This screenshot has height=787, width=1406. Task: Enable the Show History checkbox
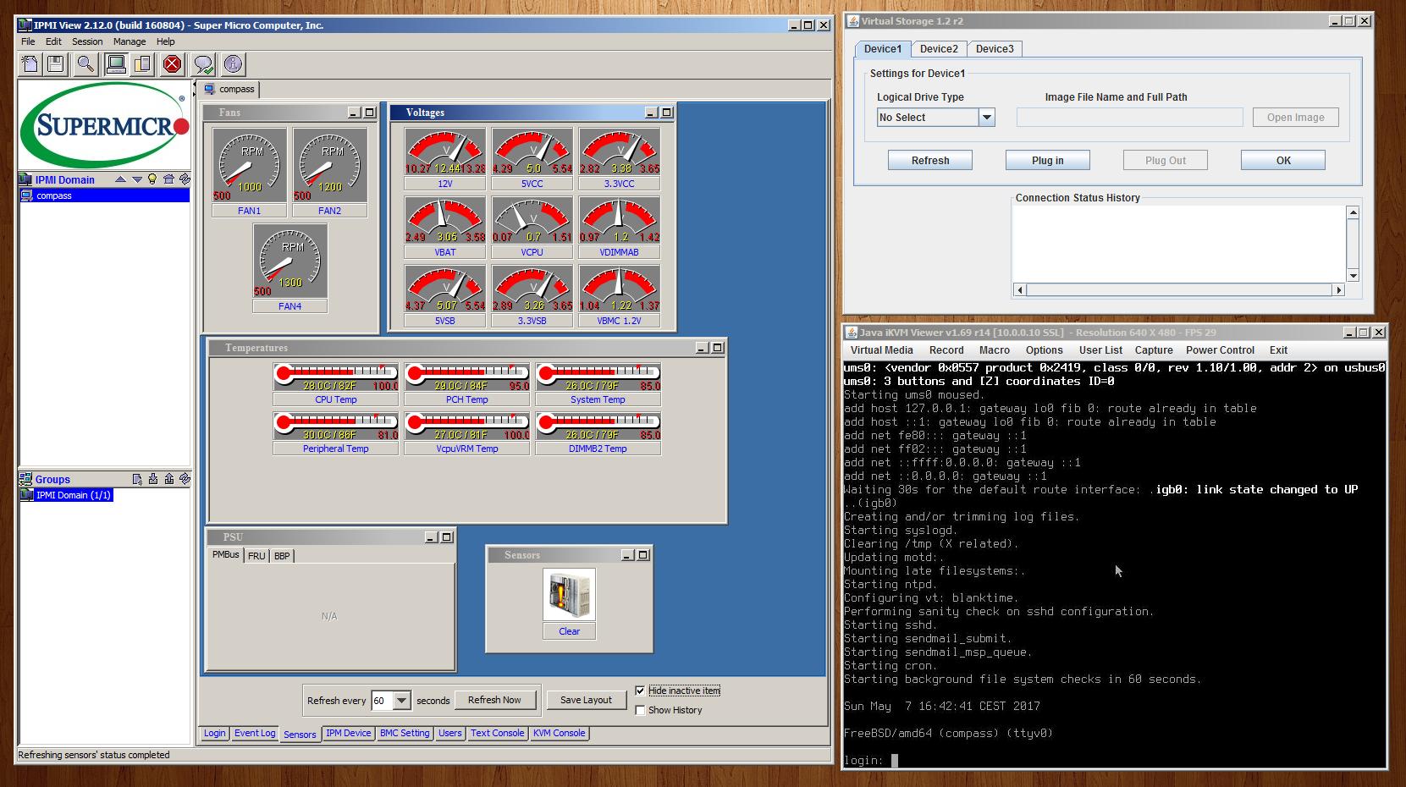640,710
